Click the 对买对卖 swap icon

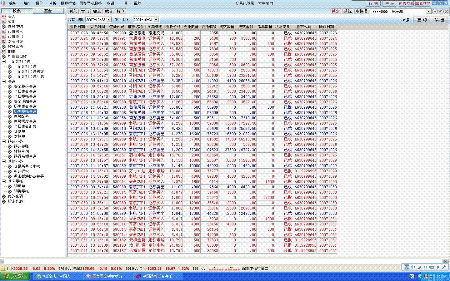click(x=4, y=41)
